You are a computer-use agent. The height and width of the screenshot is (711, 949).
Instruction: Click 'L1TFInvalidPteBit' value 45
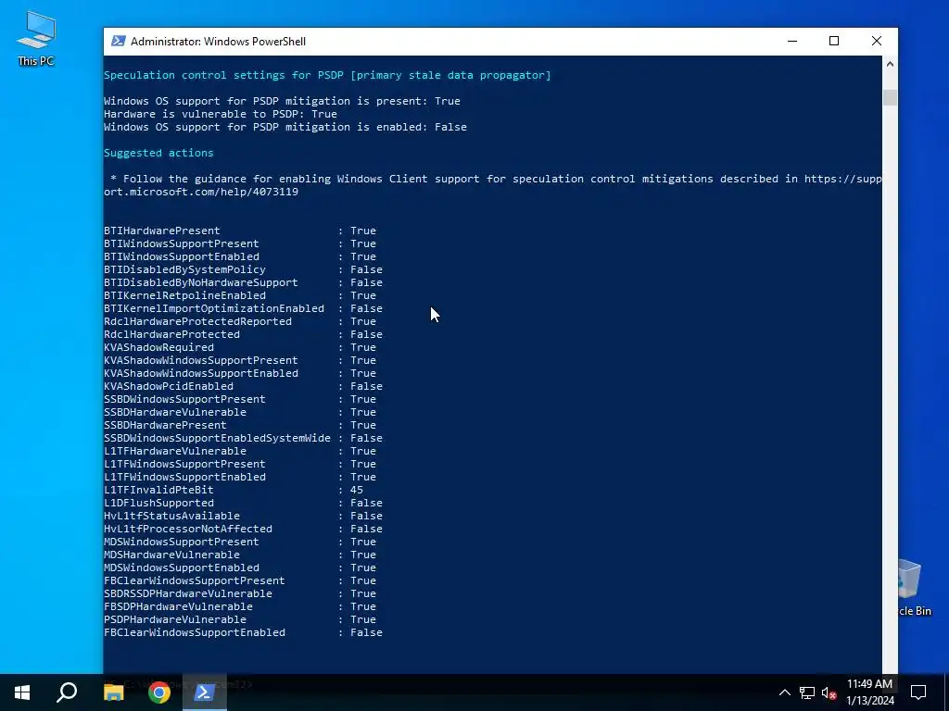point(357,491)
